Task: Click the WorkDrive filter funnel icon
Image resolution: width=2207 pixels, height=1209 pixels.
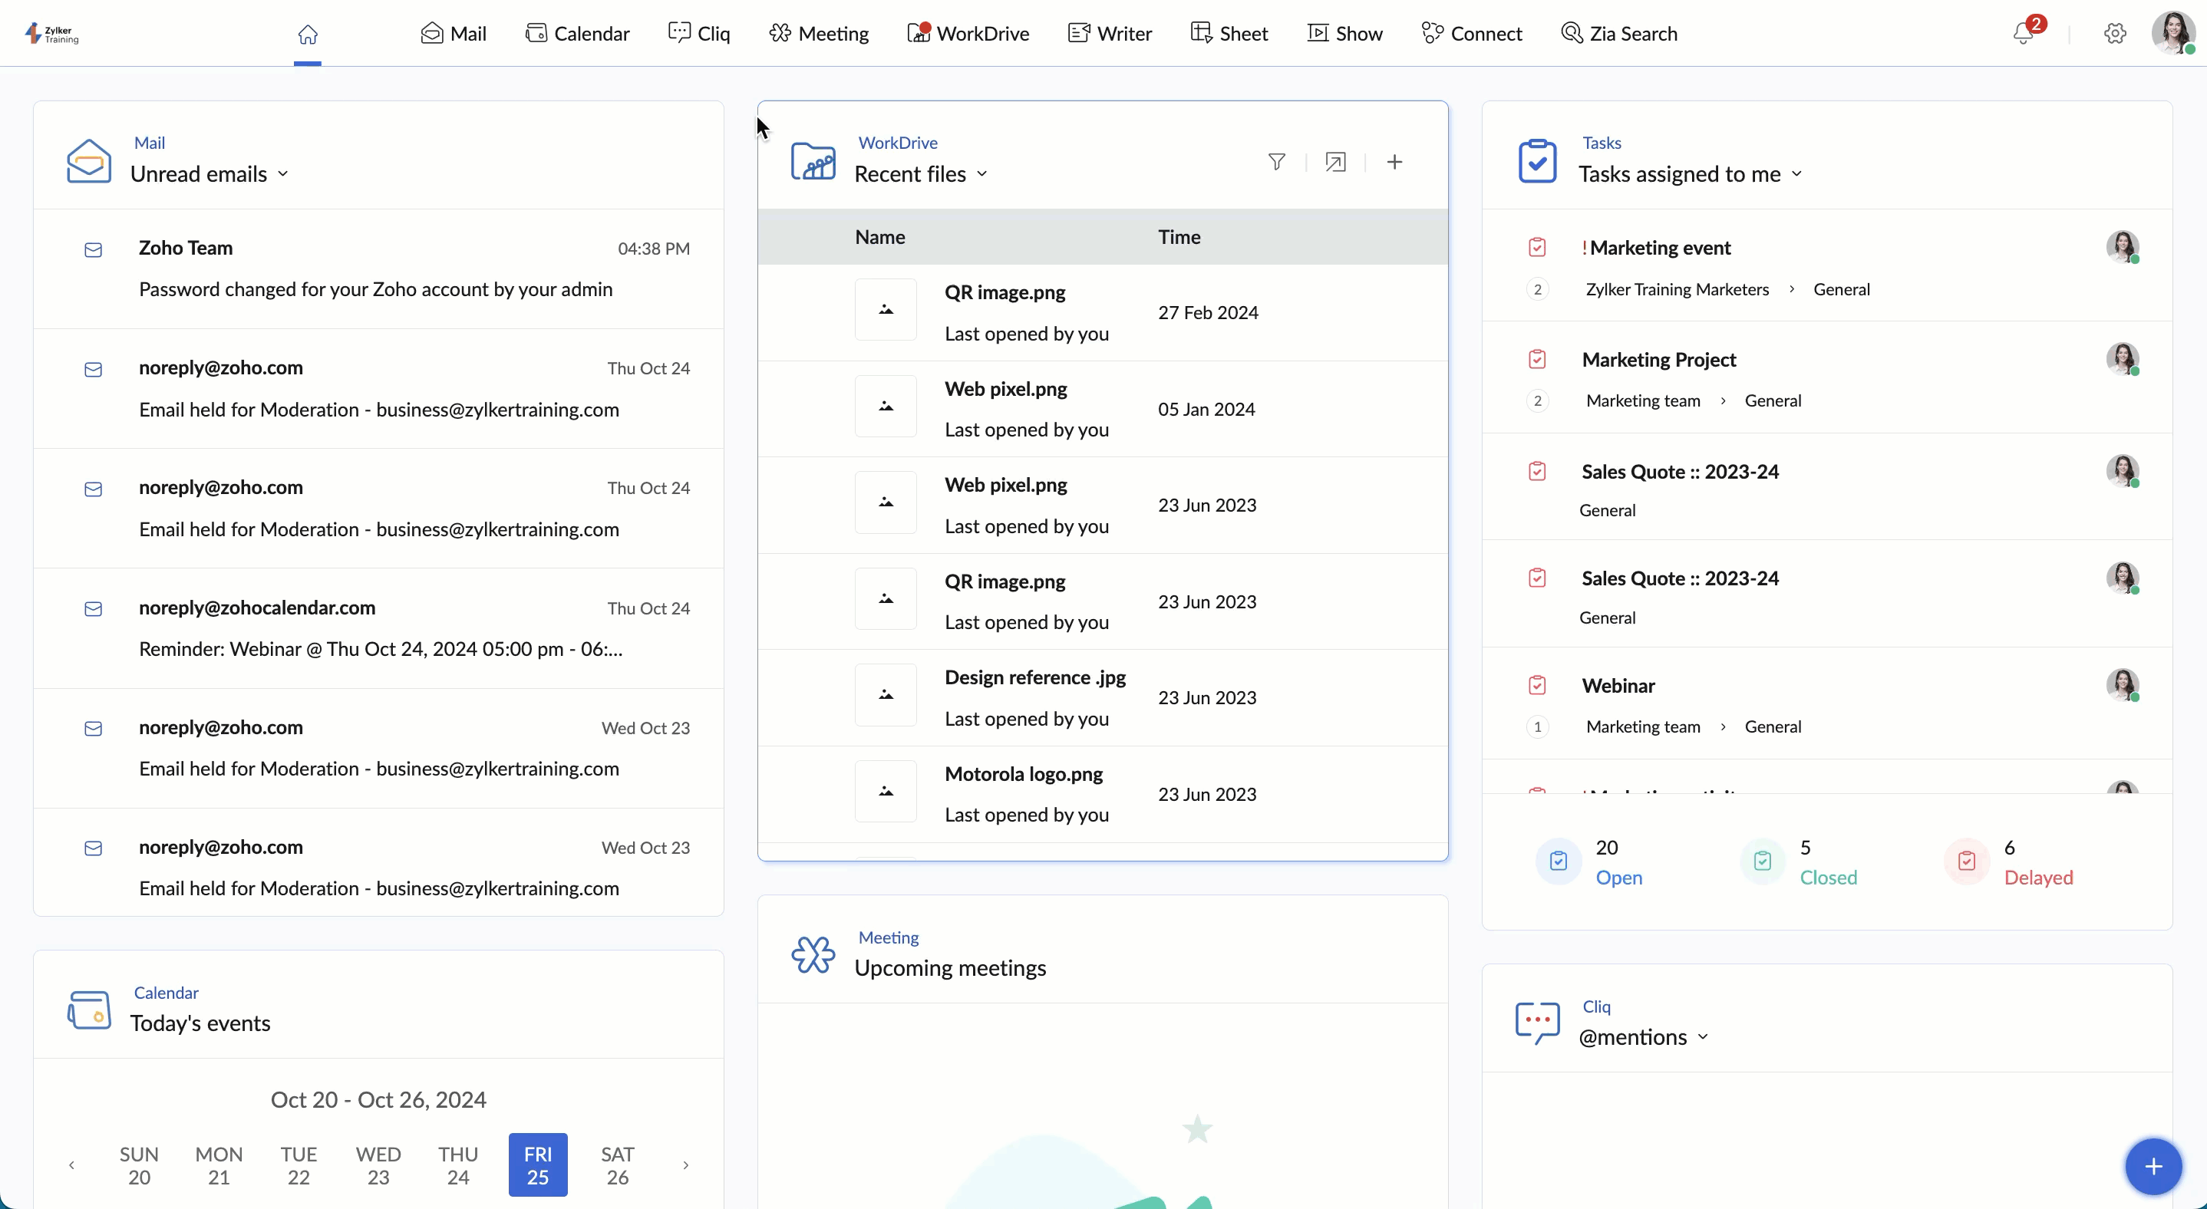Action: point(1277,162)
